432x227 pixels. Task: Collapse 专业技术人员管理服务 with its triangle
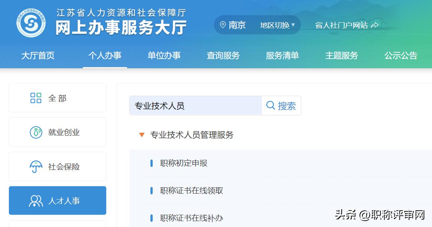click(x=142, y=135)
